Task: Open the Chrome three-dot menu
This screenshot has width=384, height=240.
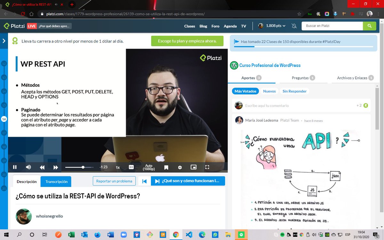Action: coord(379,14)
